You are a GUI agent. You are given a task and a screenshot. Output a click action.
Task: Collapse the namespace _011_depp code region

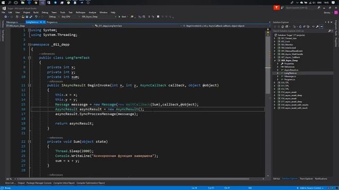pyautogui.click(x=29, y=44)
